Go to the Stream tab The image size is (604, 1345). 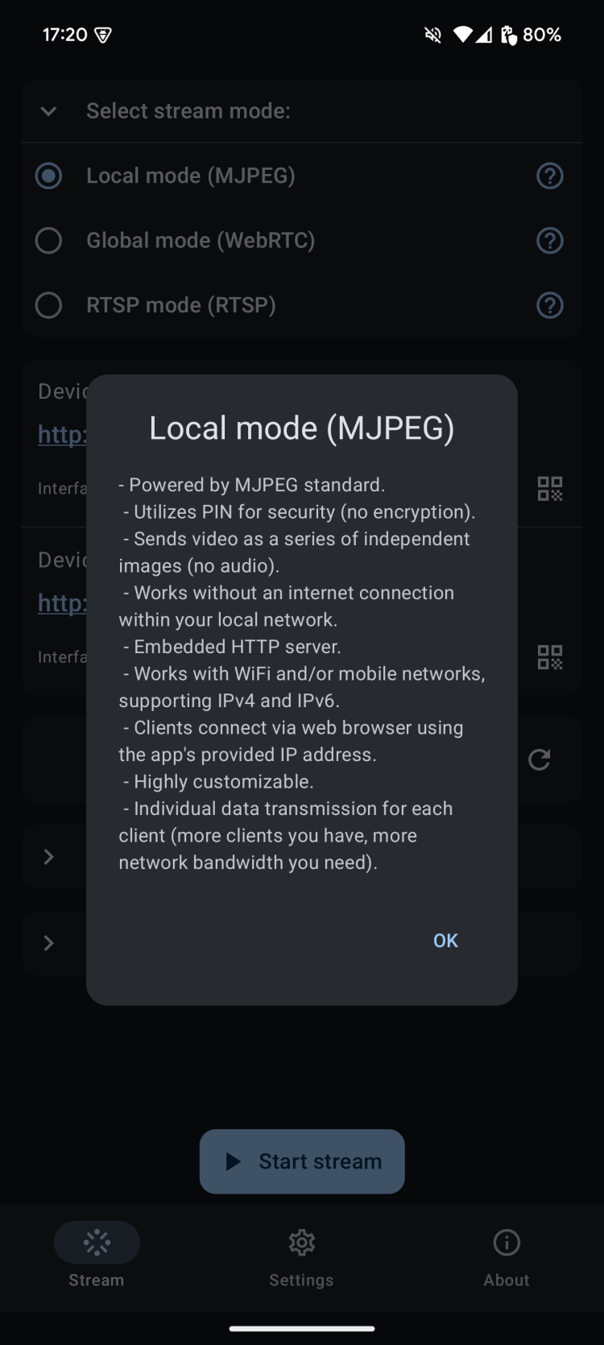(x=97, y=1255)
